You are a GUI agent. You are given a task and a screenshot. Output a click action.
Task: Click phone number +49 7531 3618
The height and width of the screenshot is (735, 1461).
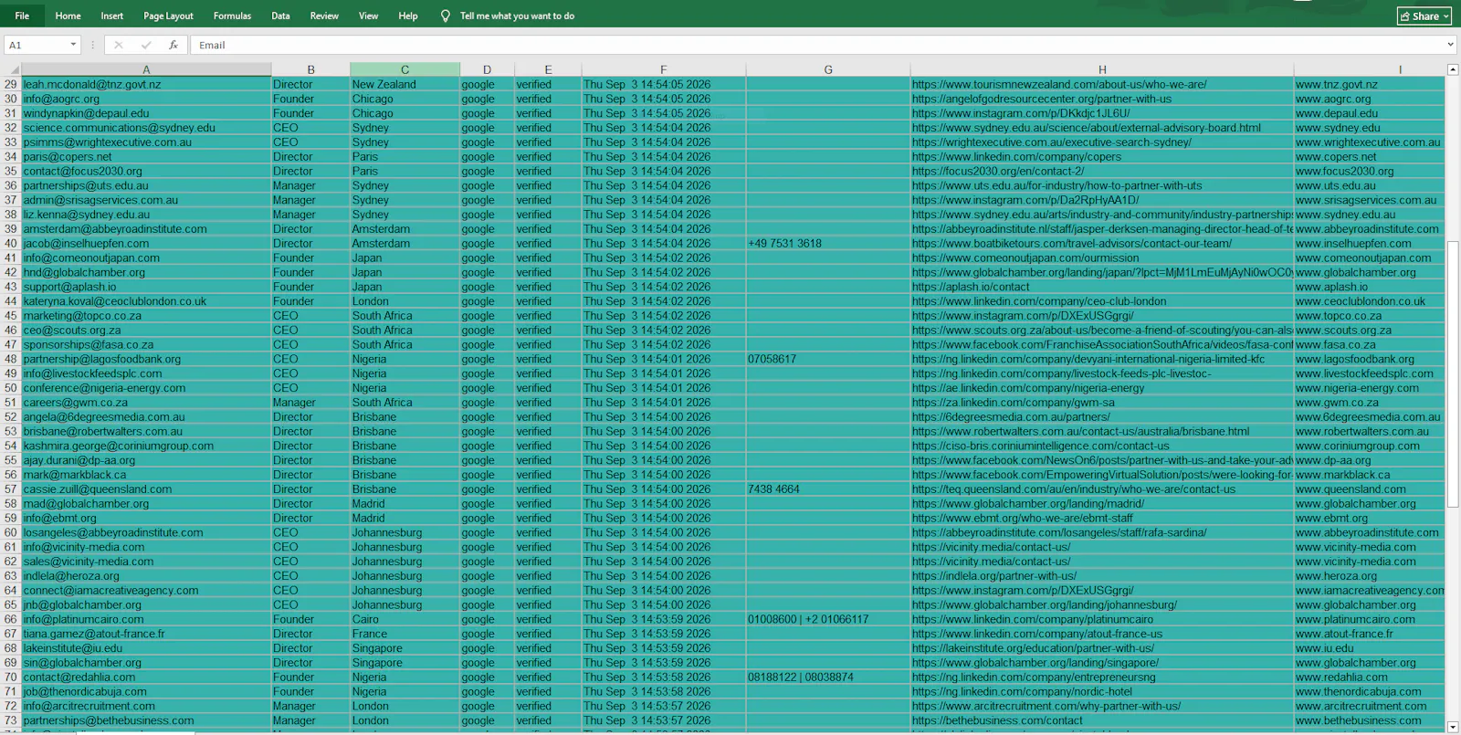784,243
